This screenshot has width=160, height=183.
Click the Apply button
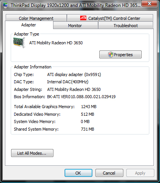pyautogui.click(x=140, y=173)
